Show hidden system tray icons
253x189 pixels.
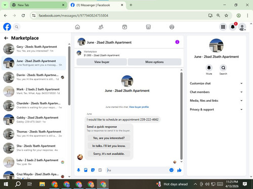coord(195,184)
